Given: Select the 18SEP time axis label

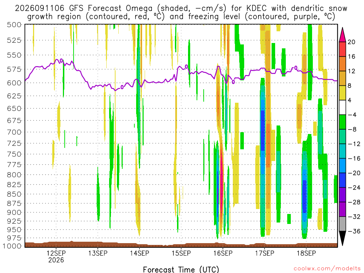Looking at the screenshot, I should click(x=306, y=253).
